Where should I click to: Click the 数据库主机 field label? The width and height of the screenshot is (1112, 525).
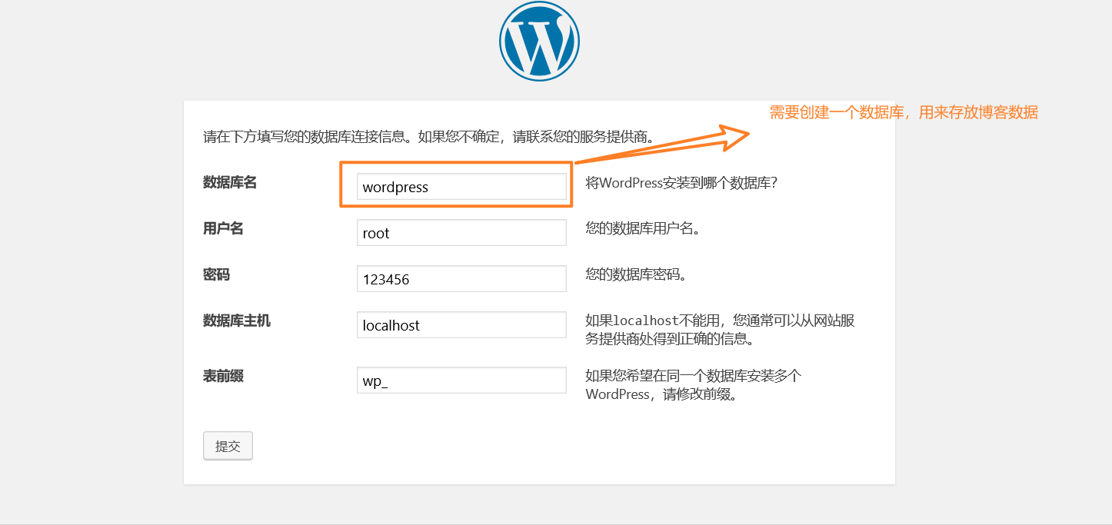coord(237,321)
